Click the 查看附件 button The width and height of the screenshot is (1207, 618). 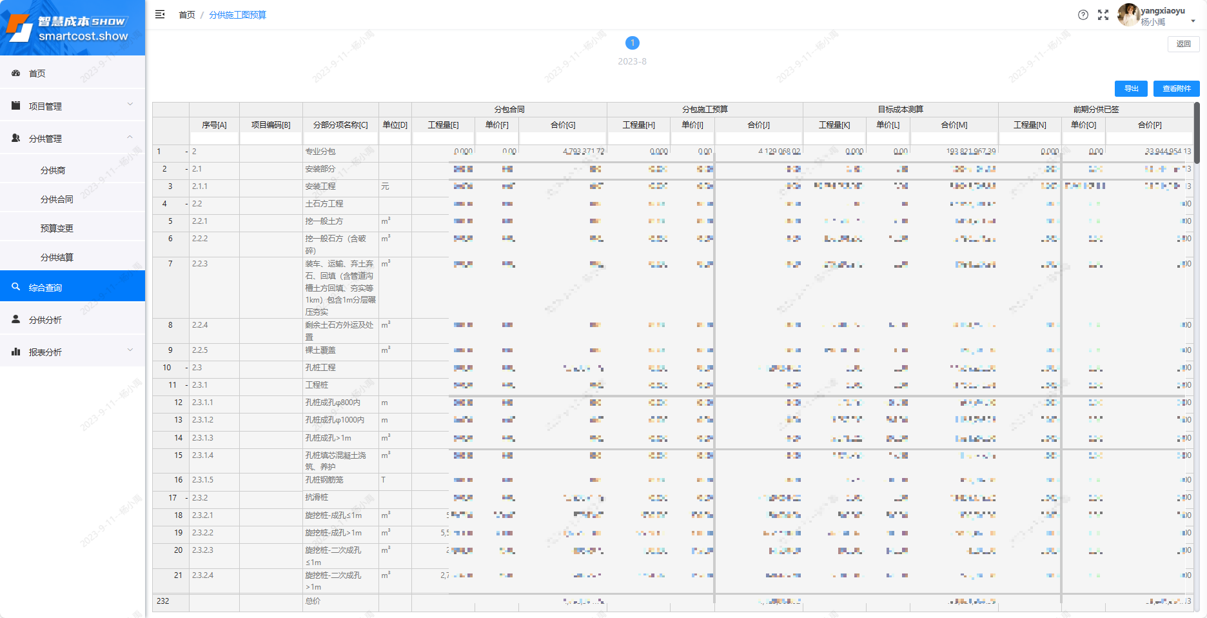1176,88
